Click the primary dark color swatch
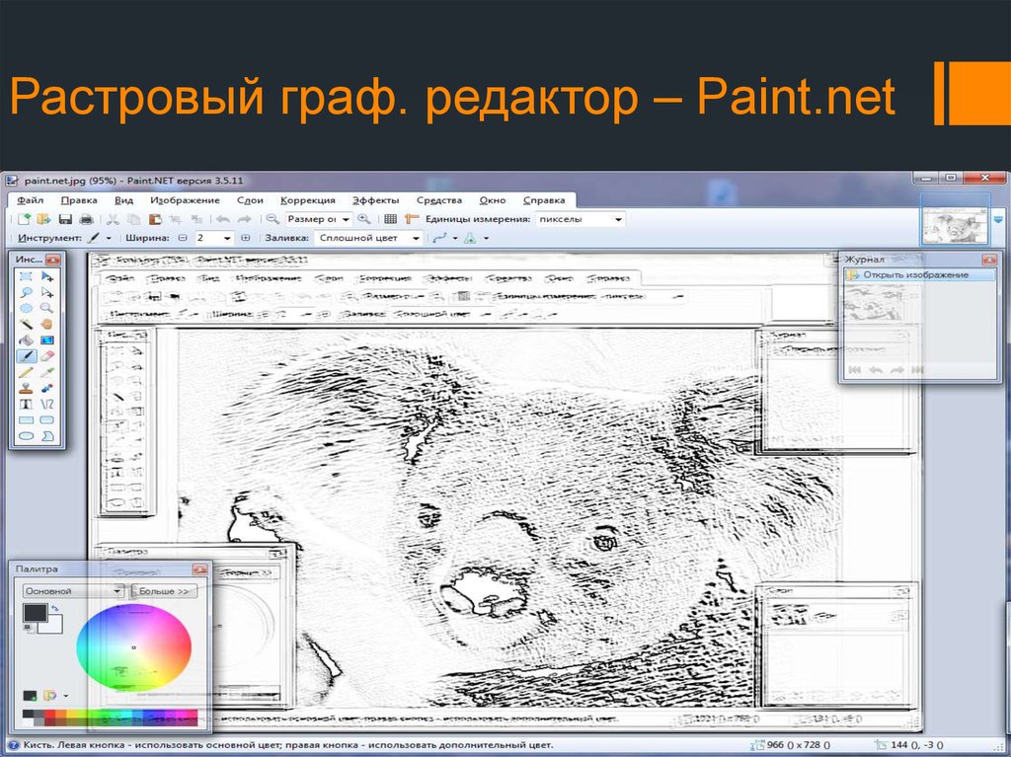 point(35,612)
